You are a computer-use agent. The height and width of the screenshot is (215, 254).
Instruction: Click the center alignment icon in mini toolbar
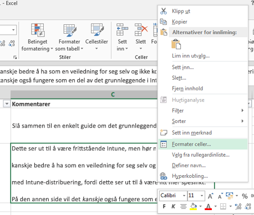click(x=183, y=206)
